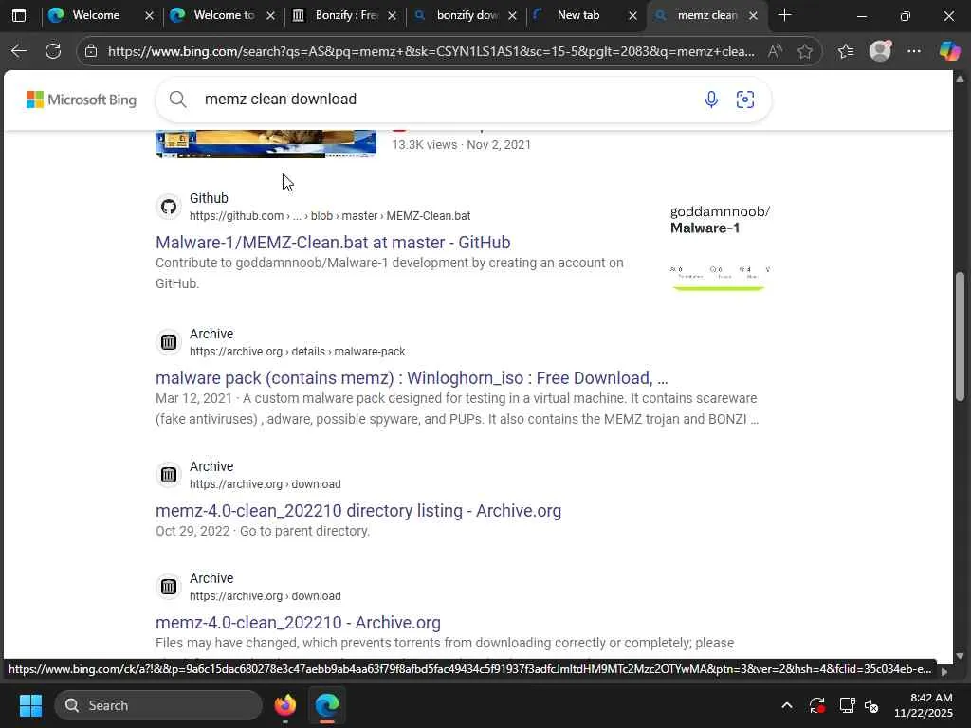This screenshot has height=728, width=971.
Task: Click the taskbar Search box
Action: (x=158, y=705)
